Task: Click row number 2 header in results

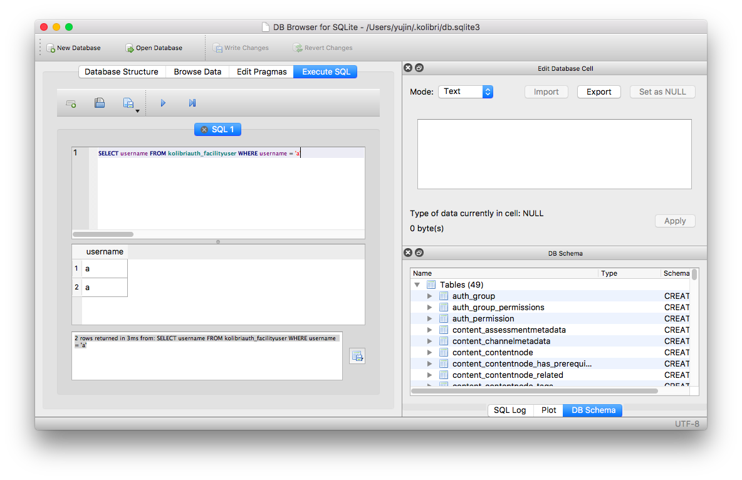Action: (76, 288)
